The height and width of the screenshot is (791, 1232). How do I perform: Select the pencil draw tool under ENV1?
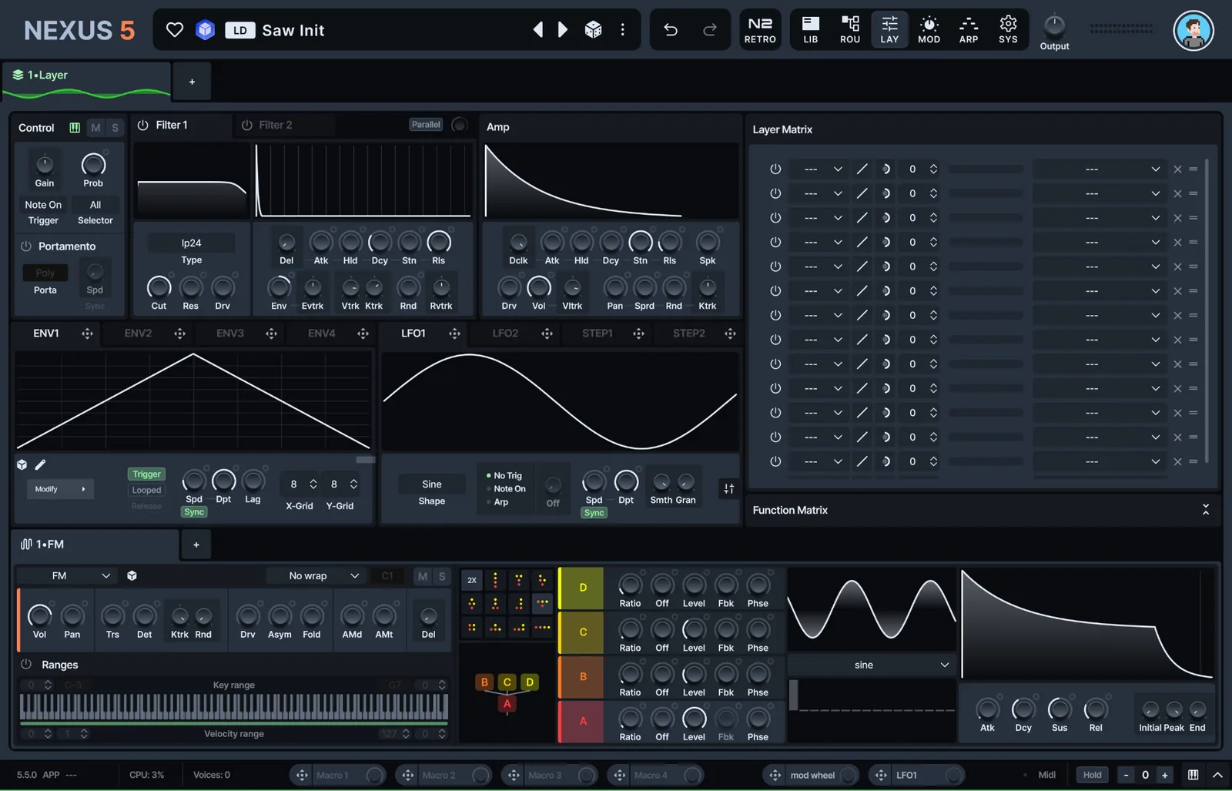(x=40, y=464)
